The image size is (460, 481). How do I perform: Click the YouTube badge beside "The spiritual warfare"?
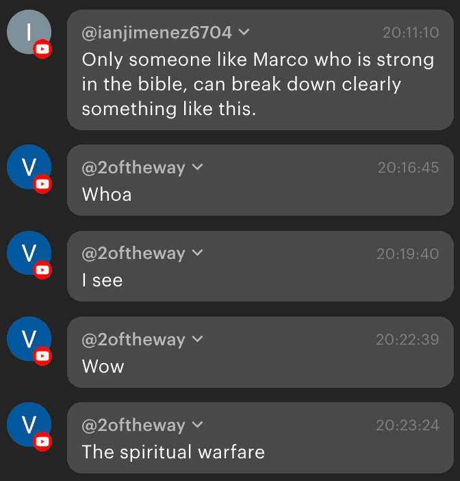pyautogui.click(x=42, y=442)
